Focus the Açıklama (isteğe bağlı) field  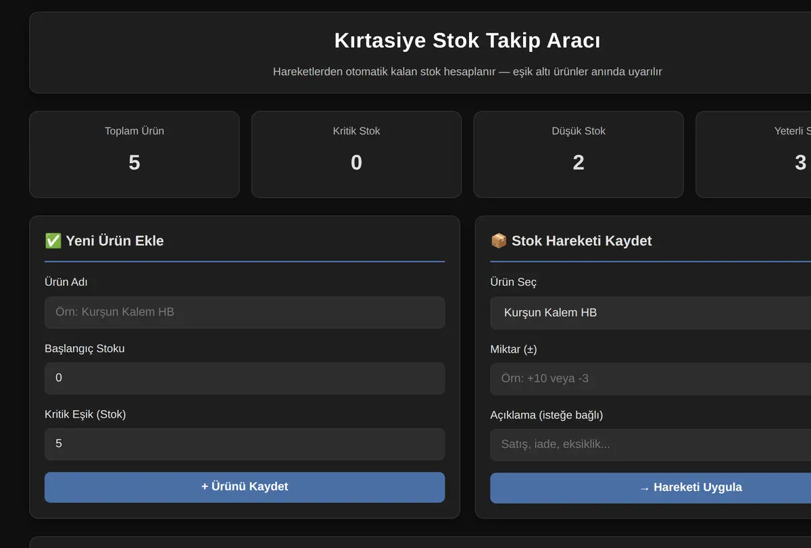coord(650,445)
